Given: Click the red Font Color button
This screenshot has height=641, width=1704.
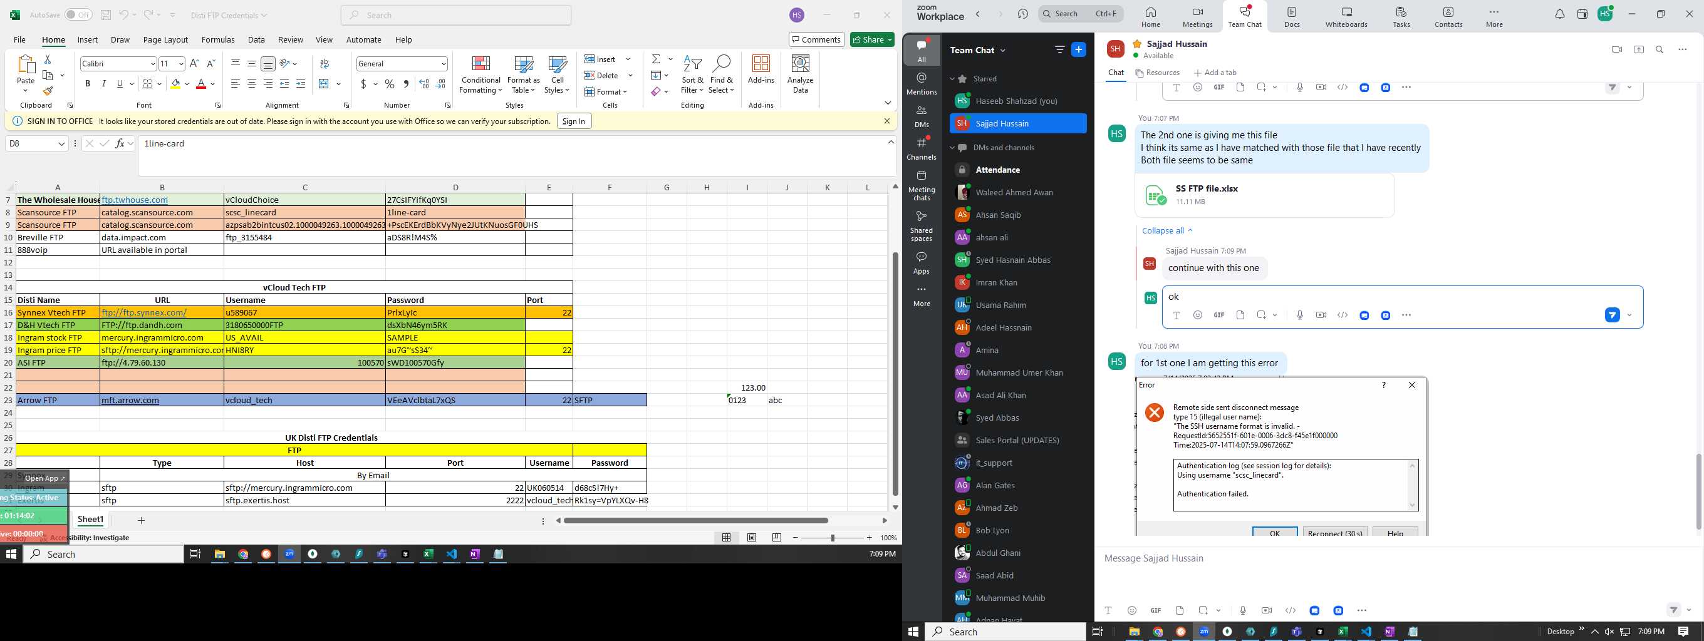Looking at the screenshot, I should click(201, 84).
